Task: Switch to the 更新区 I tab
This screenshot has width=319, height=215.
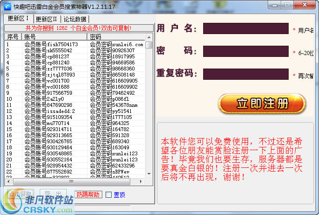Action: coord(19,19)
